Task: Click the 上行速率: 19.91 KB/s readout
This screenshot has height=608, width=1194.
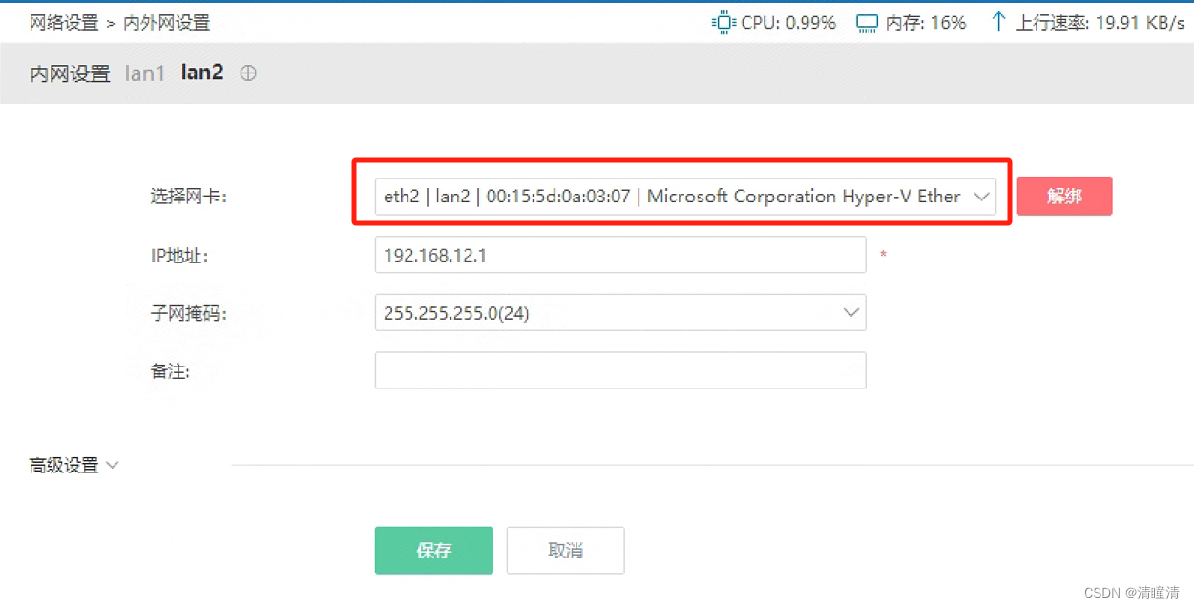Action: pos(1100,23)
